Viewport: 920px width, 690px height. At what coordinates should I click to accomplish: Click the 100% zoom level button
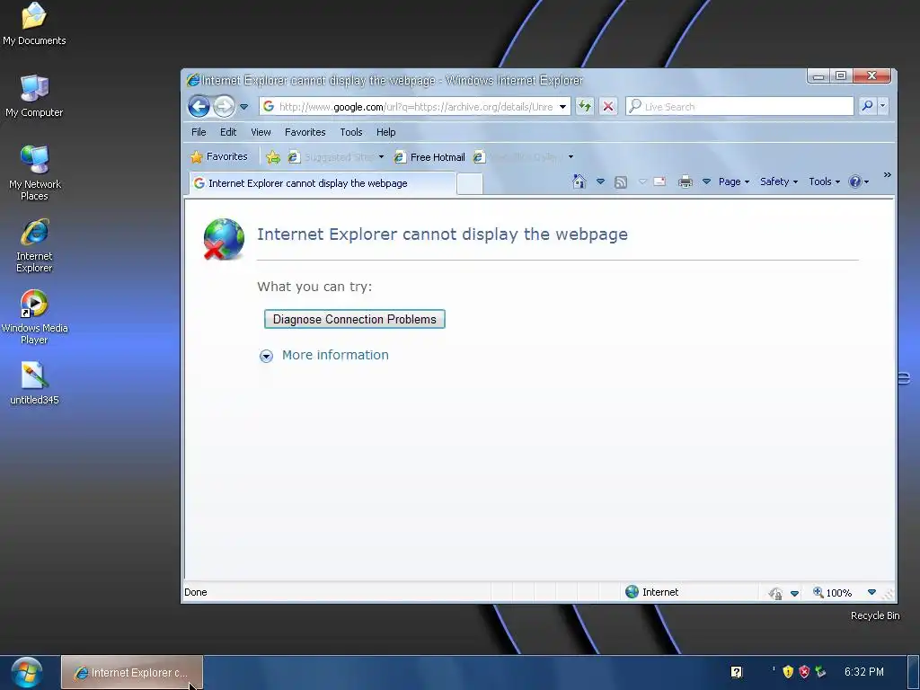832,593
